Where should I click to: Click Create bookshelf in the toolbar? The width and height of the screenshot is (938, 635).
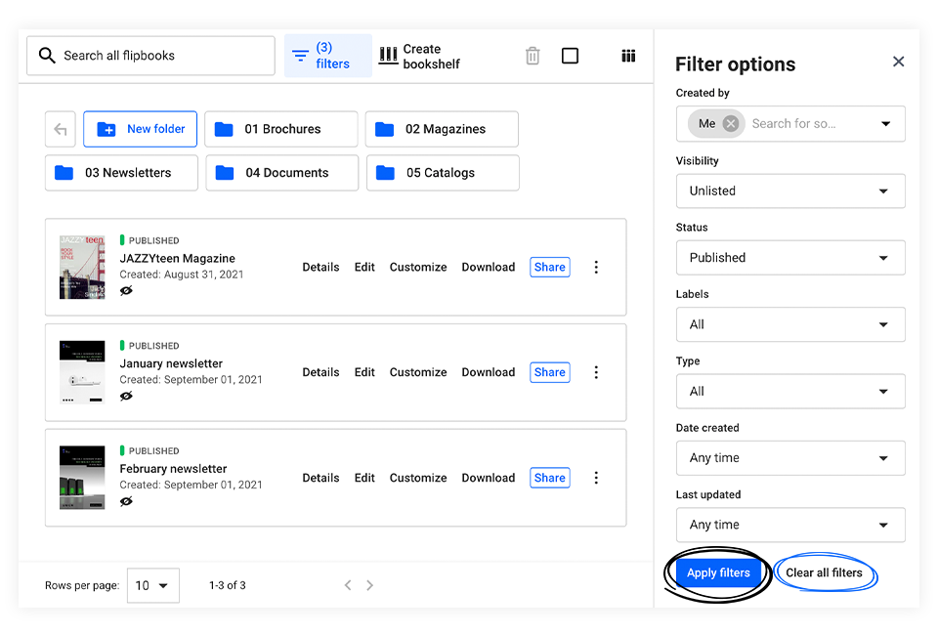coord(419,57)
